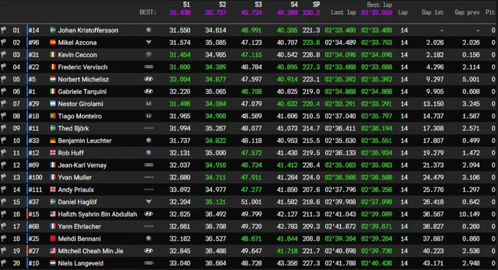The width and height of the screenshot is (498, 270).
Task: Click the Best lap column header
Action: [379, 5]
